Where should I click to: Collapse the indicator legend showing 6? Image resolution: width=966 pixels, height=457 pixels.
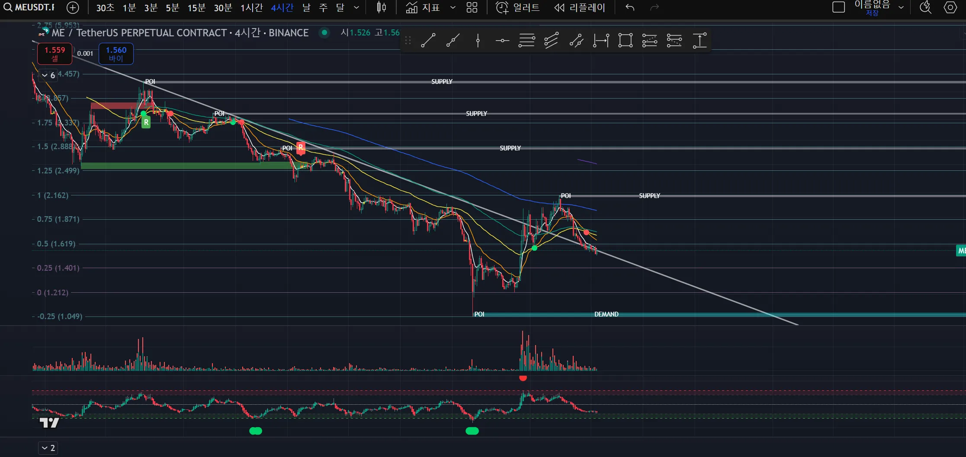48,75
